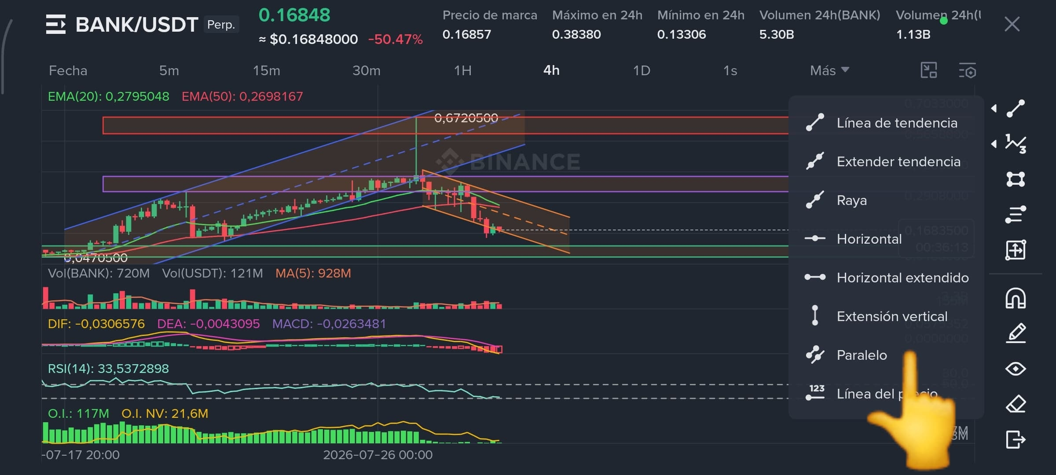
Task: Toggle the magnet snap mode
Action: click(x=1016, y=298)
